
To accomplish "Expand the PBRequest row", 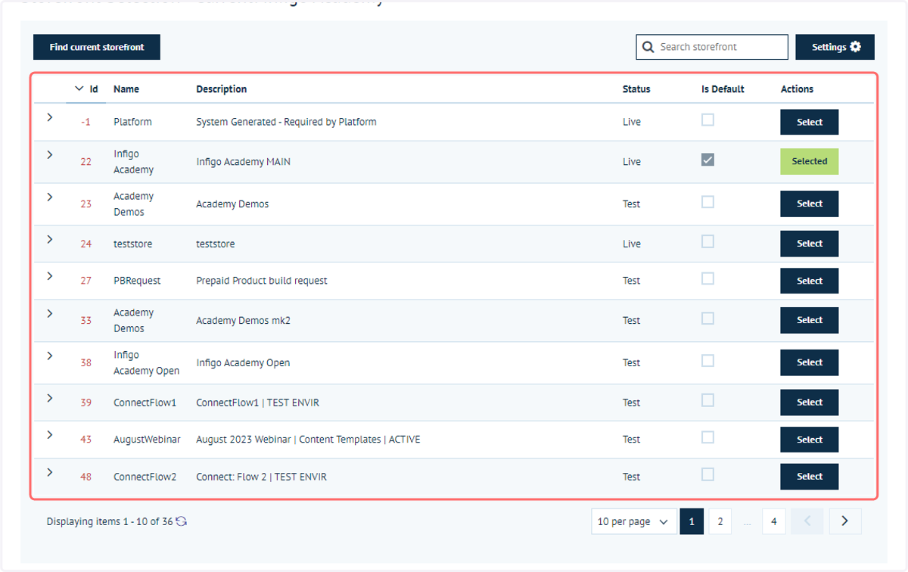I will [x=49, y=276].
